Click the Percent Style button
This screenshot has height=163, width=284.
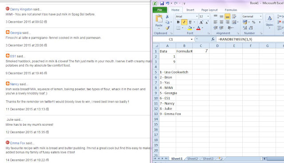[253, 22]
